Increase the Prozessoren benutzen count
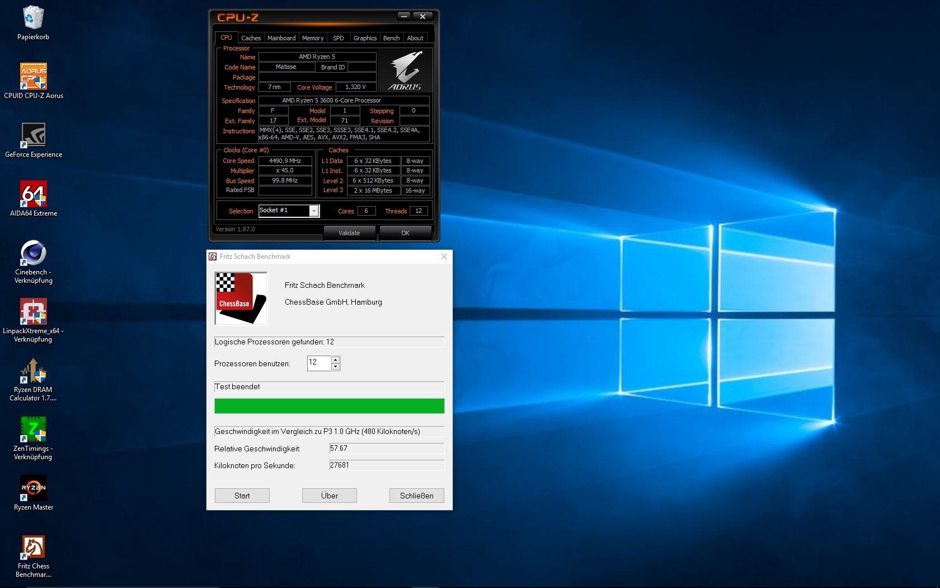This screenshot has height=588, width=940. point(335,360)
